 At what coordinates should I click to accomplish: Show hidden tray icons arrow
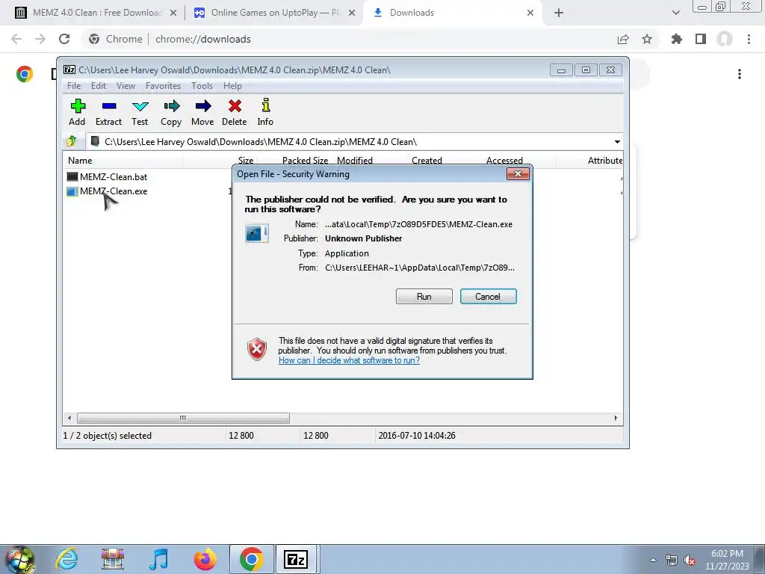click(x=653, y=560)
